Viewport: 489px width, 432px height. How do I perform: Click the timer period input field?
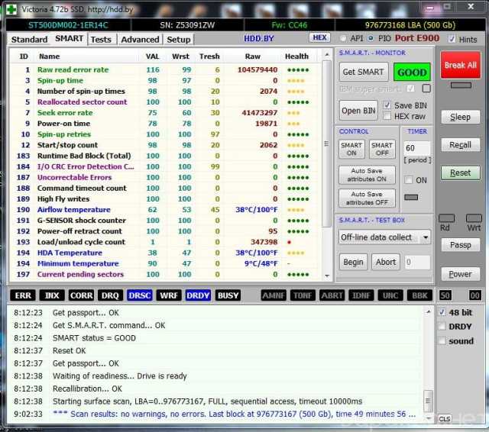click(x=416, y=147)
